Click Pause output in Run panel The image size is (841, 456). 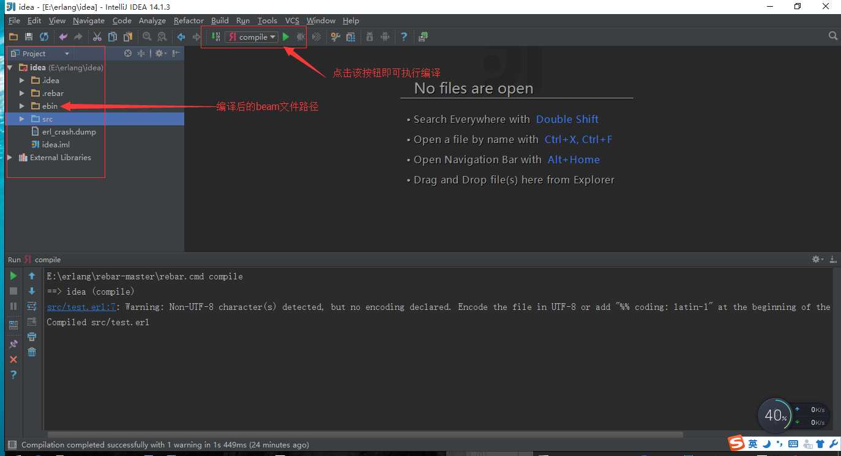tap(13, 306)
